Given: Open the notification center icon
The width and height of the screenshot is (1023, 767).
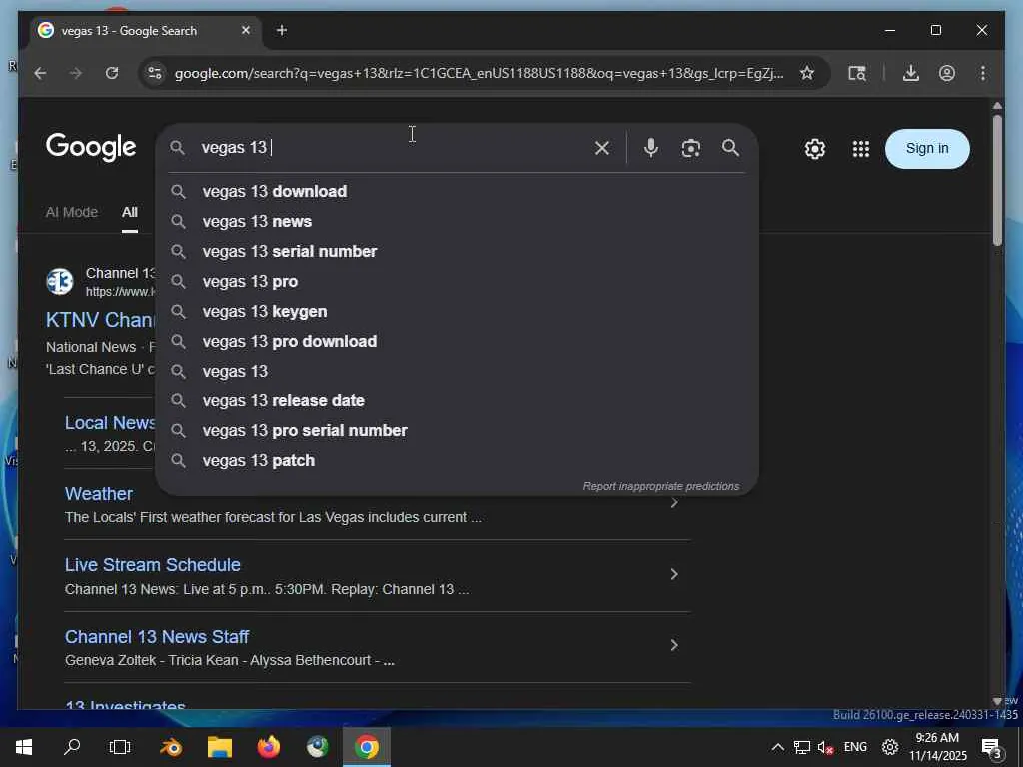Looking at the screenshot, I should (991, 749).
